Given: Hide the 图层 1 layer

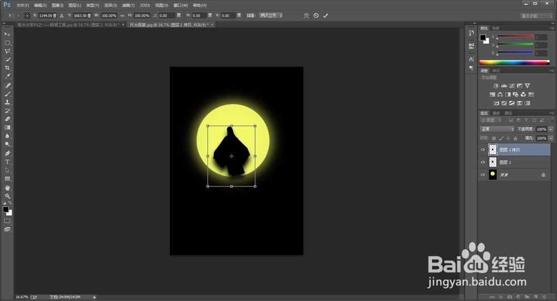Looking at the screenshot, I should coord(483,162).
